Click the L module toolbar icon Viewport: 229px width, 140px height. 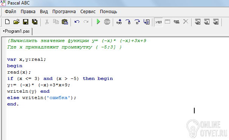pyautogui.click(x=207, y=22)
